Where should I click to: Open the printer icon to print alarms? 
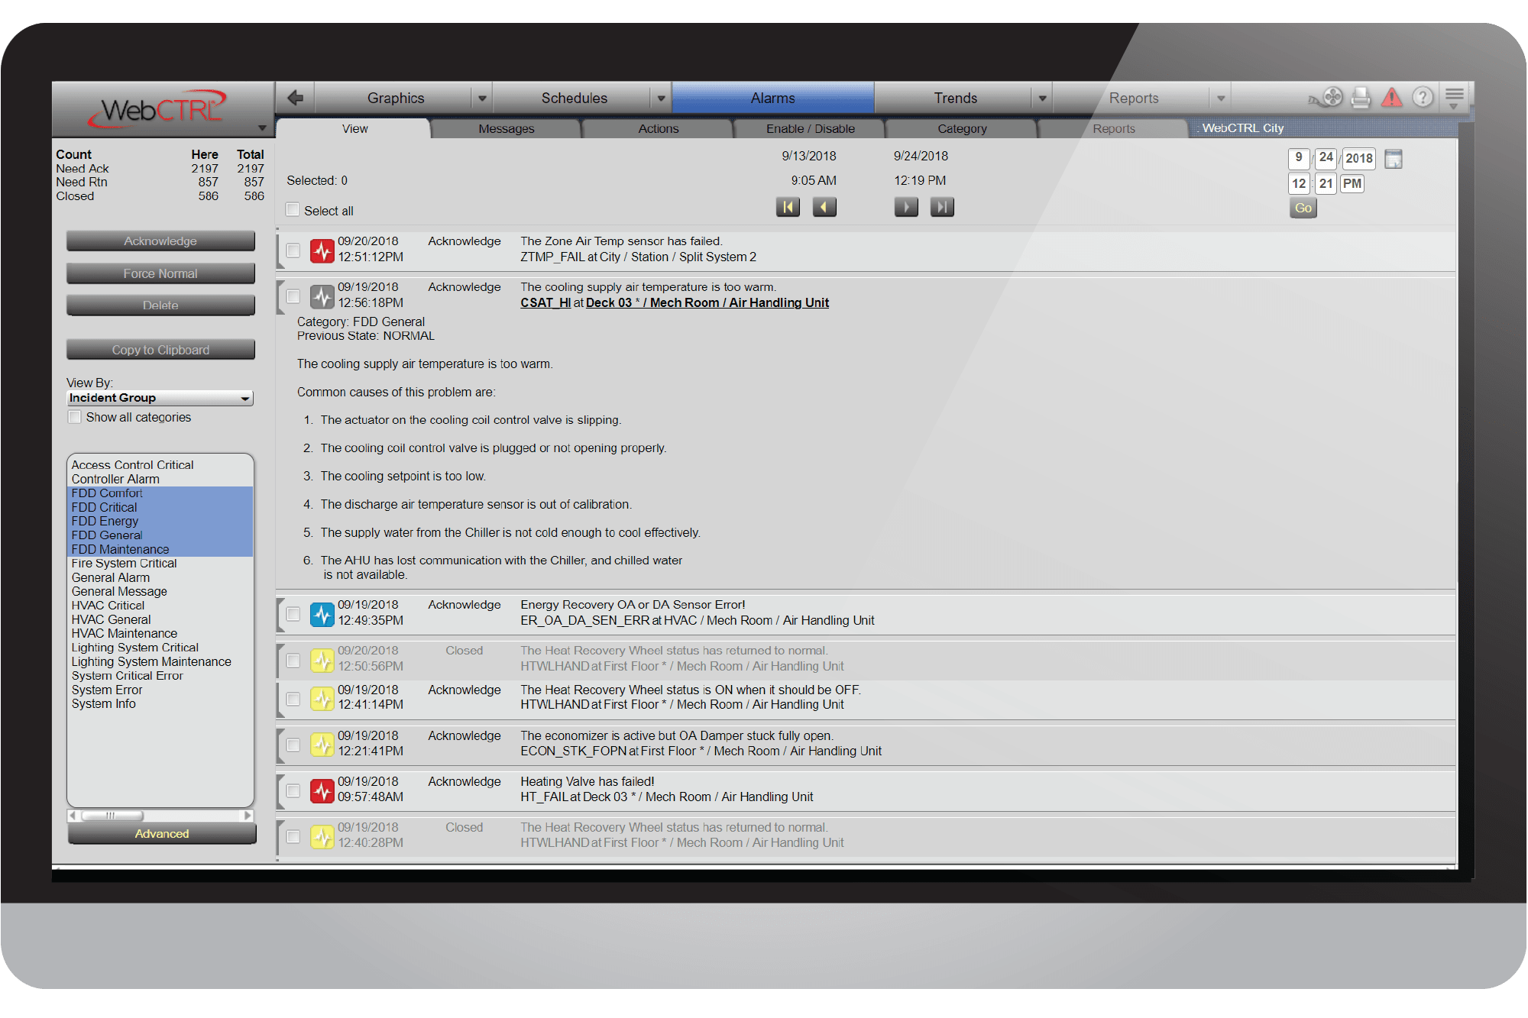[1361, 97]
